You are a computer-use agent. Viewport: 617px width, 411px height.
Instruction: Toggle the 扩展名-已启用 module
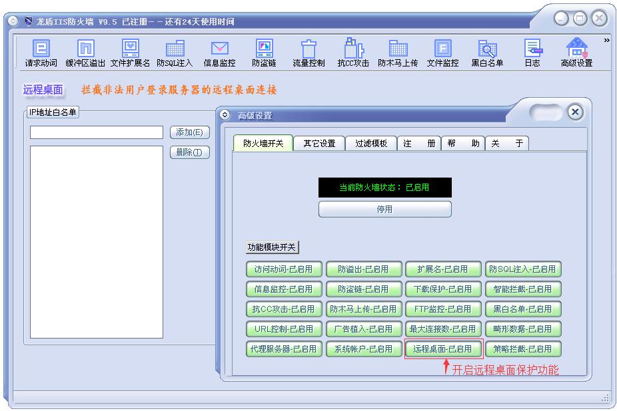(x=443, y=269)
